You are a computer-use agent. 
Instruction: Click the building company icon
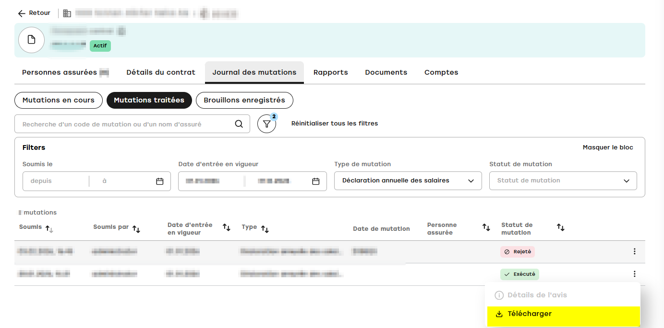(67, 13)
